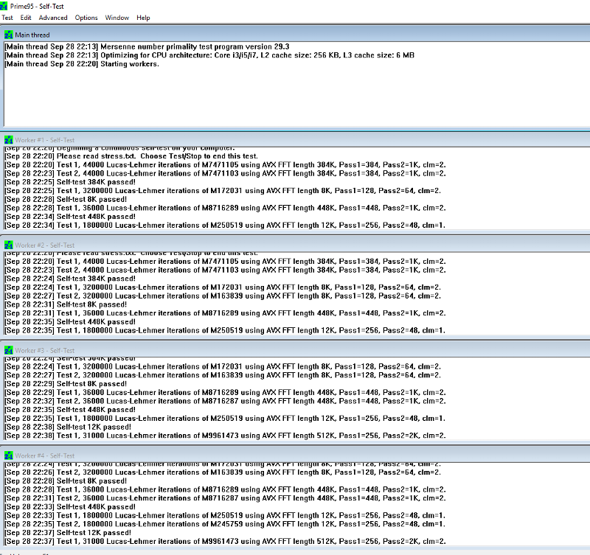Select the 'Starting workers.' line in Main thread
The image size is (590, 555).
point(82,64)
